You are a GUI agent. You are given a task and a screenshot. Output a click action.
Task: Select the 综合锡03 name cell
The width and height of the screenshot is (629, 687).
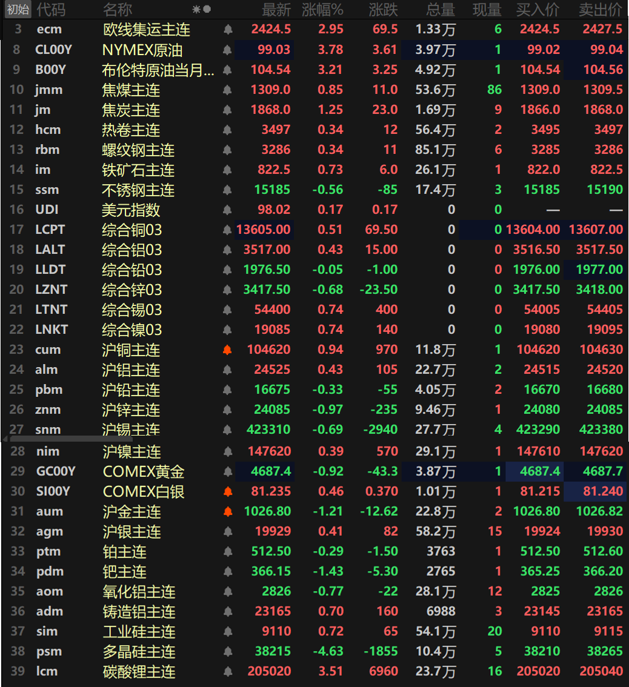[x=132, y=310]
